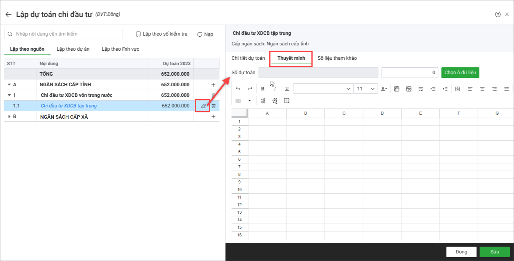514x261 pixels.
Task: Go back using the left arrow beside title
Action: click(x=8, y=14)
